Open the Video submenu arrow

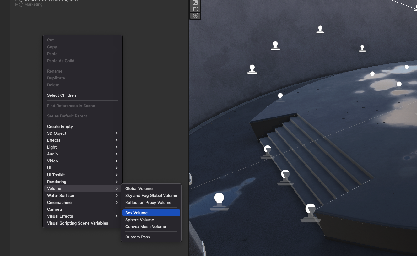116,161
